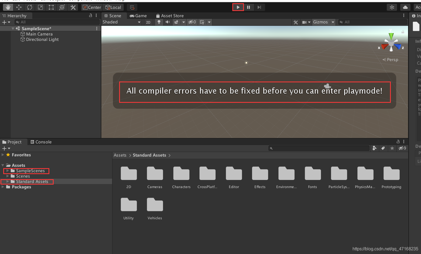Viewport: 421px width, 254px height.
Task: Toggle hidden objects visibility count
Action: coord(192,22)
